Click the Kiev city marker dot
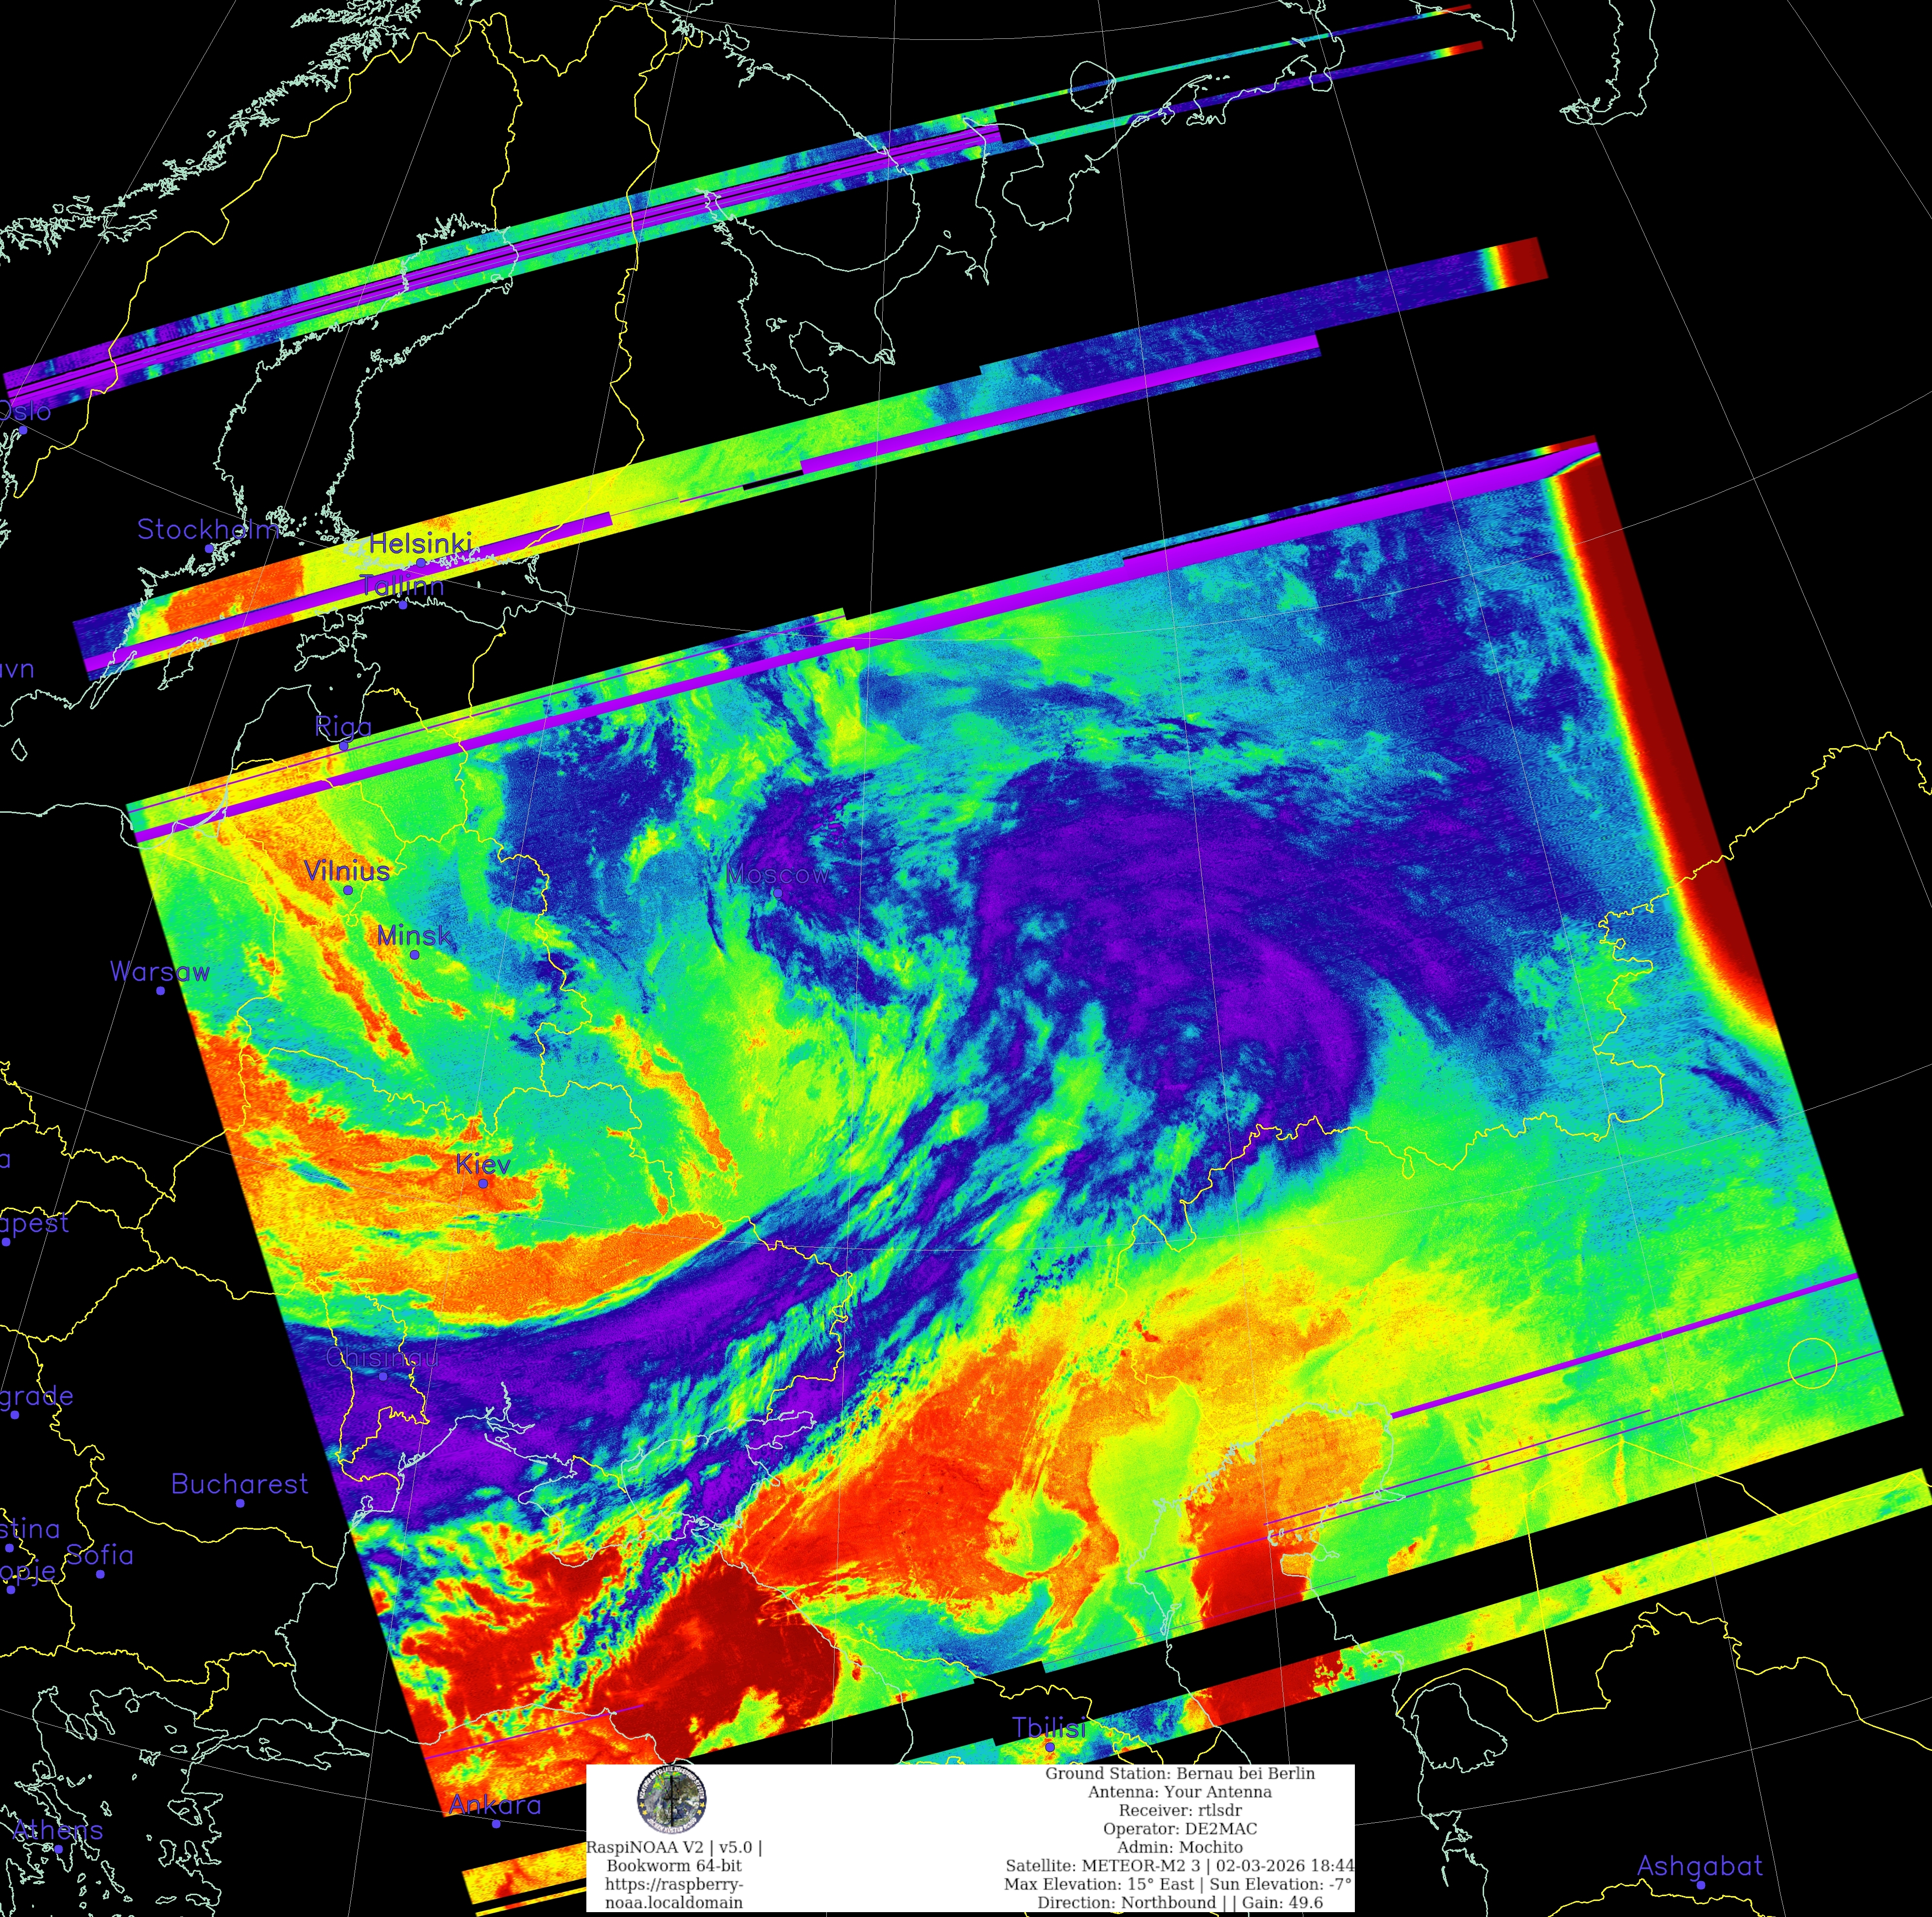Screen dimensions: 1932x1917 [x=483, y=1183]
